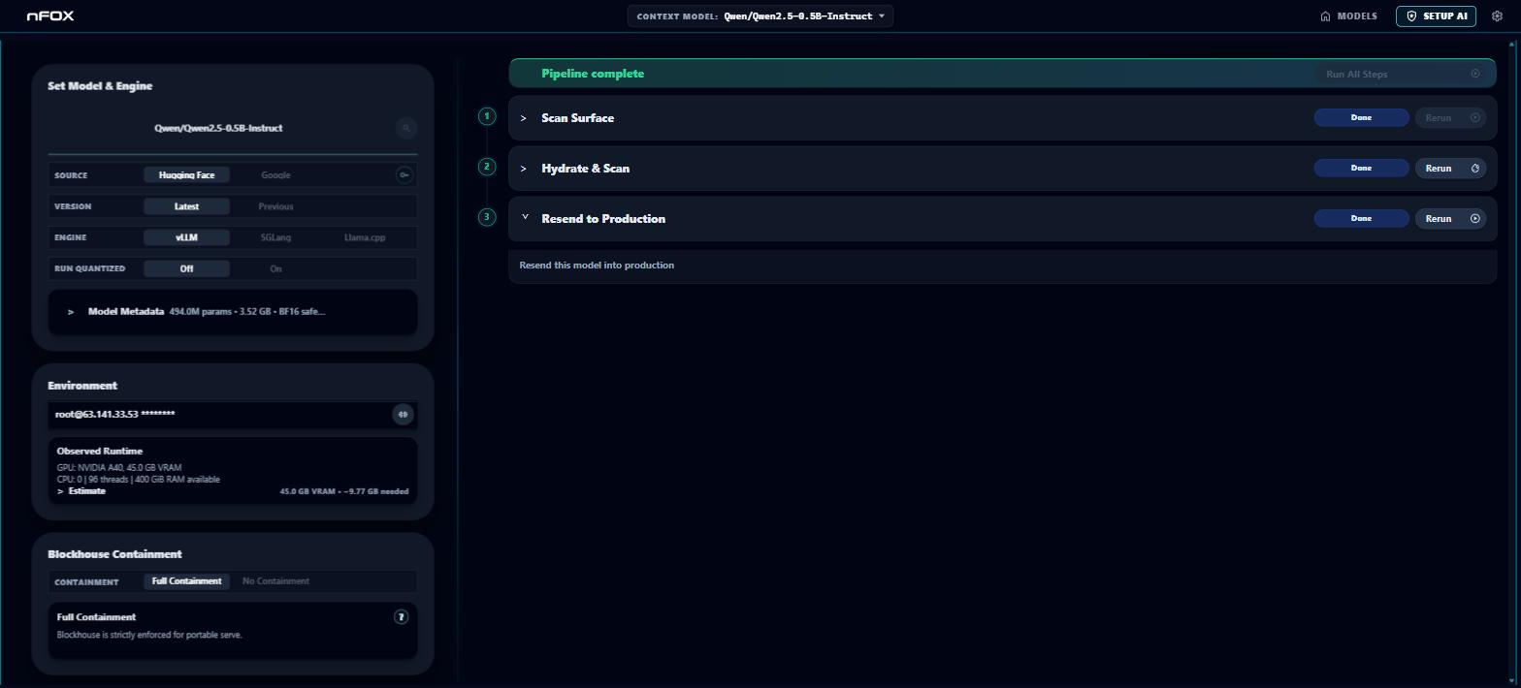Go to the Models page

1348,16
